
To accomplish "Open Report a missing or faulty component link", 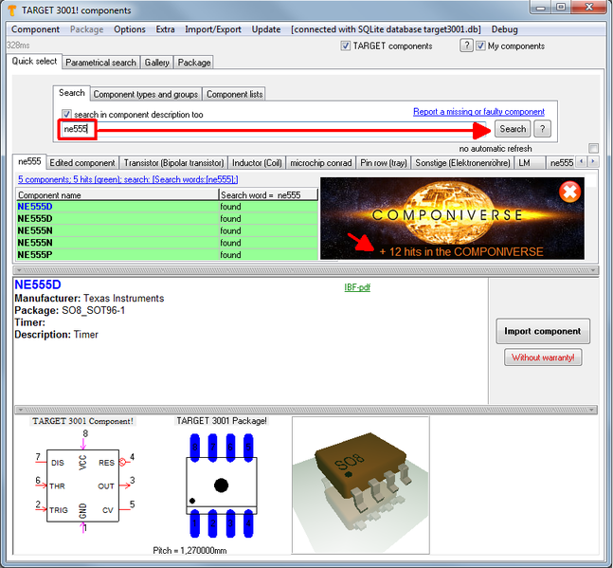I will (x=478, y=112).
